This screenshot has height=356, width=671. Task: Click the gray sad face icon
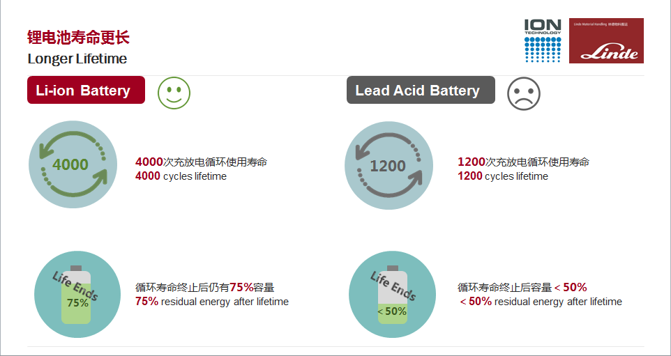click(524, 93)
